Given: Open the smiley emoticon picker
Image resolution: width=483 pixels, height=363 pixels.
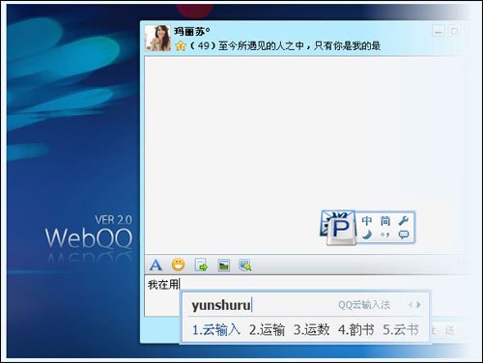Looking at the screenshot, I should [x=178, y=265].
